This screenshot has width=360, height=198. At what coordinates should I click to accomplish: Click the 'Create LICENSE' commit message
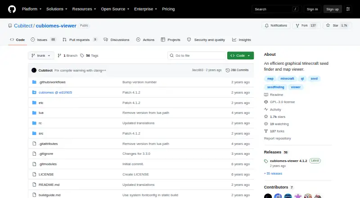click(x=135, y=174)
